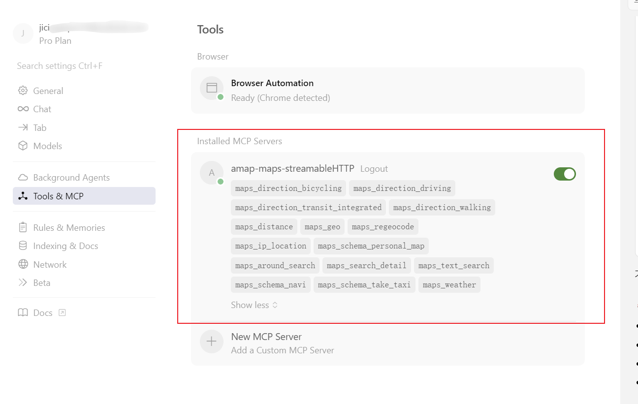Click the Rules & Memories clipboard icon

pyautogui.click(x=23, y=227)
